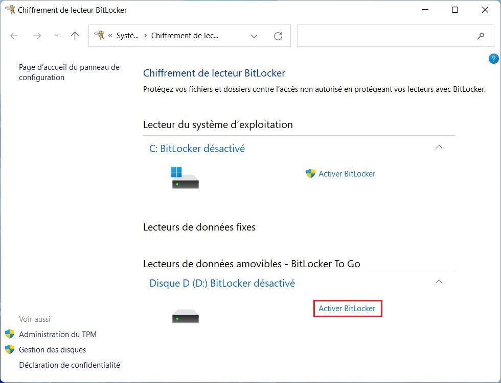Open Déclaration de confidentialité link

click(69, 365)
